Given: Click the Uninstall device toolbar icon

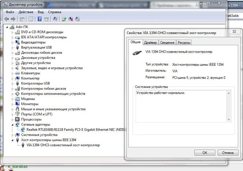Looking at the screenshot, I should click(71, 19).
